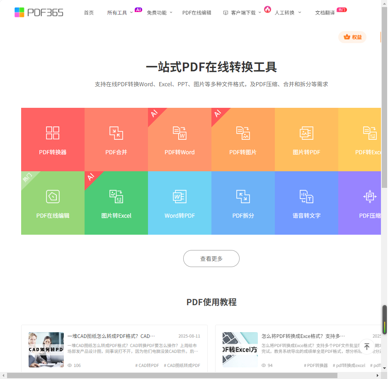388x379 pixels.
Task: Click the PDF365 colorful logo
Action: tap(19, 12)
